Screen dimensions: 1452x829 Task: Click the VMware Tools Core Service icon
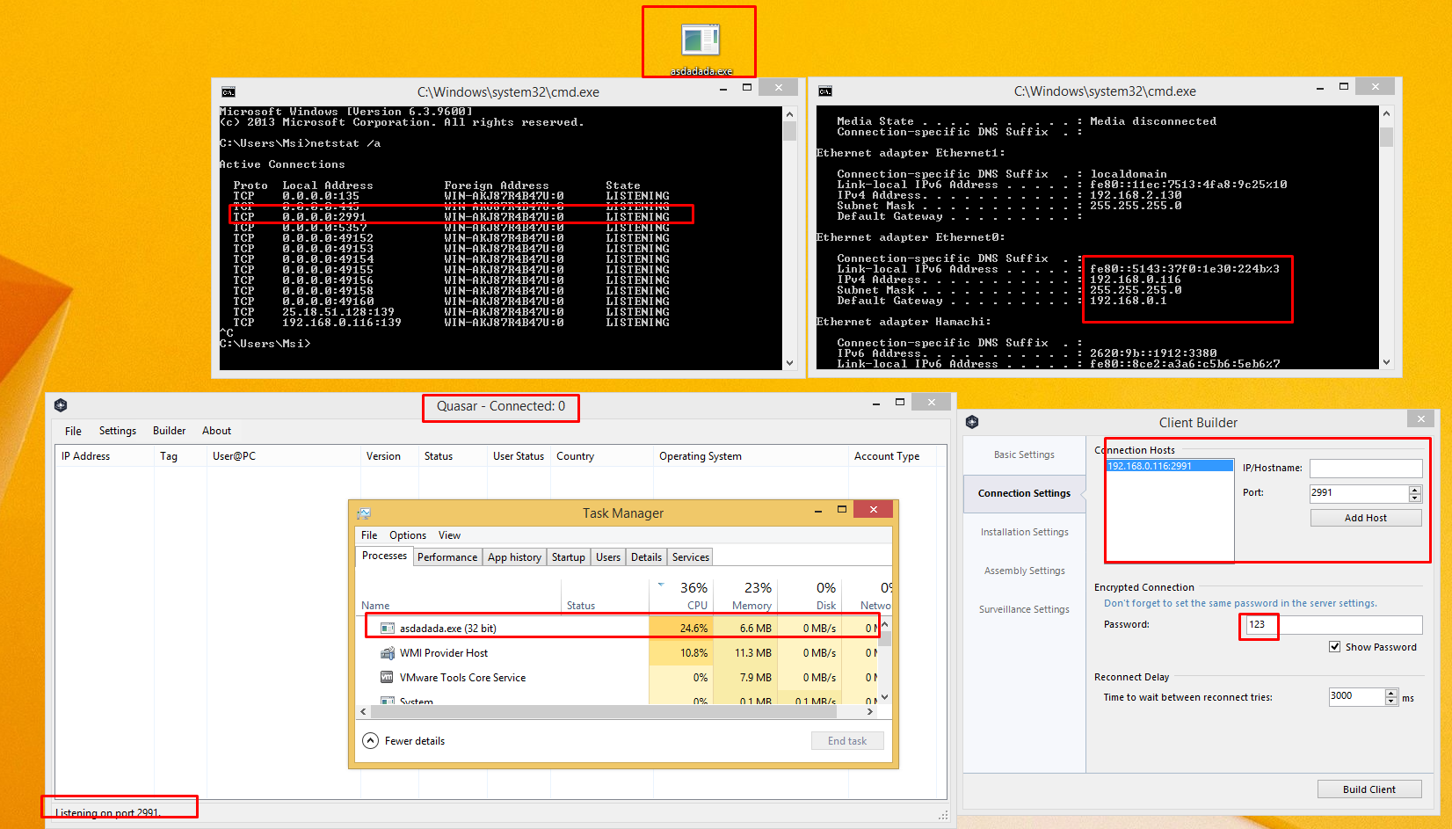[387, 677]
